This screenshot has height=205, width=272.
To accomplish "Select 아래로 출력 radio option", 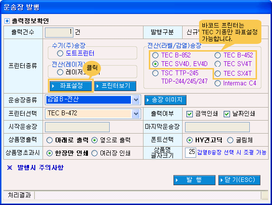I will [49, 140].
